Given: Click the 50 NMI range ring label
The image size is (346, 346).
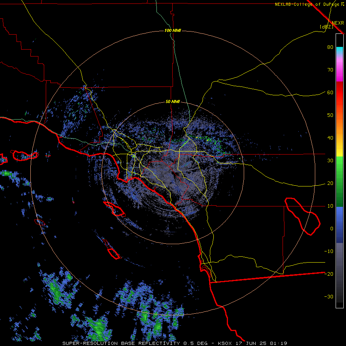Looking at the screenshot, I should 173,102.
